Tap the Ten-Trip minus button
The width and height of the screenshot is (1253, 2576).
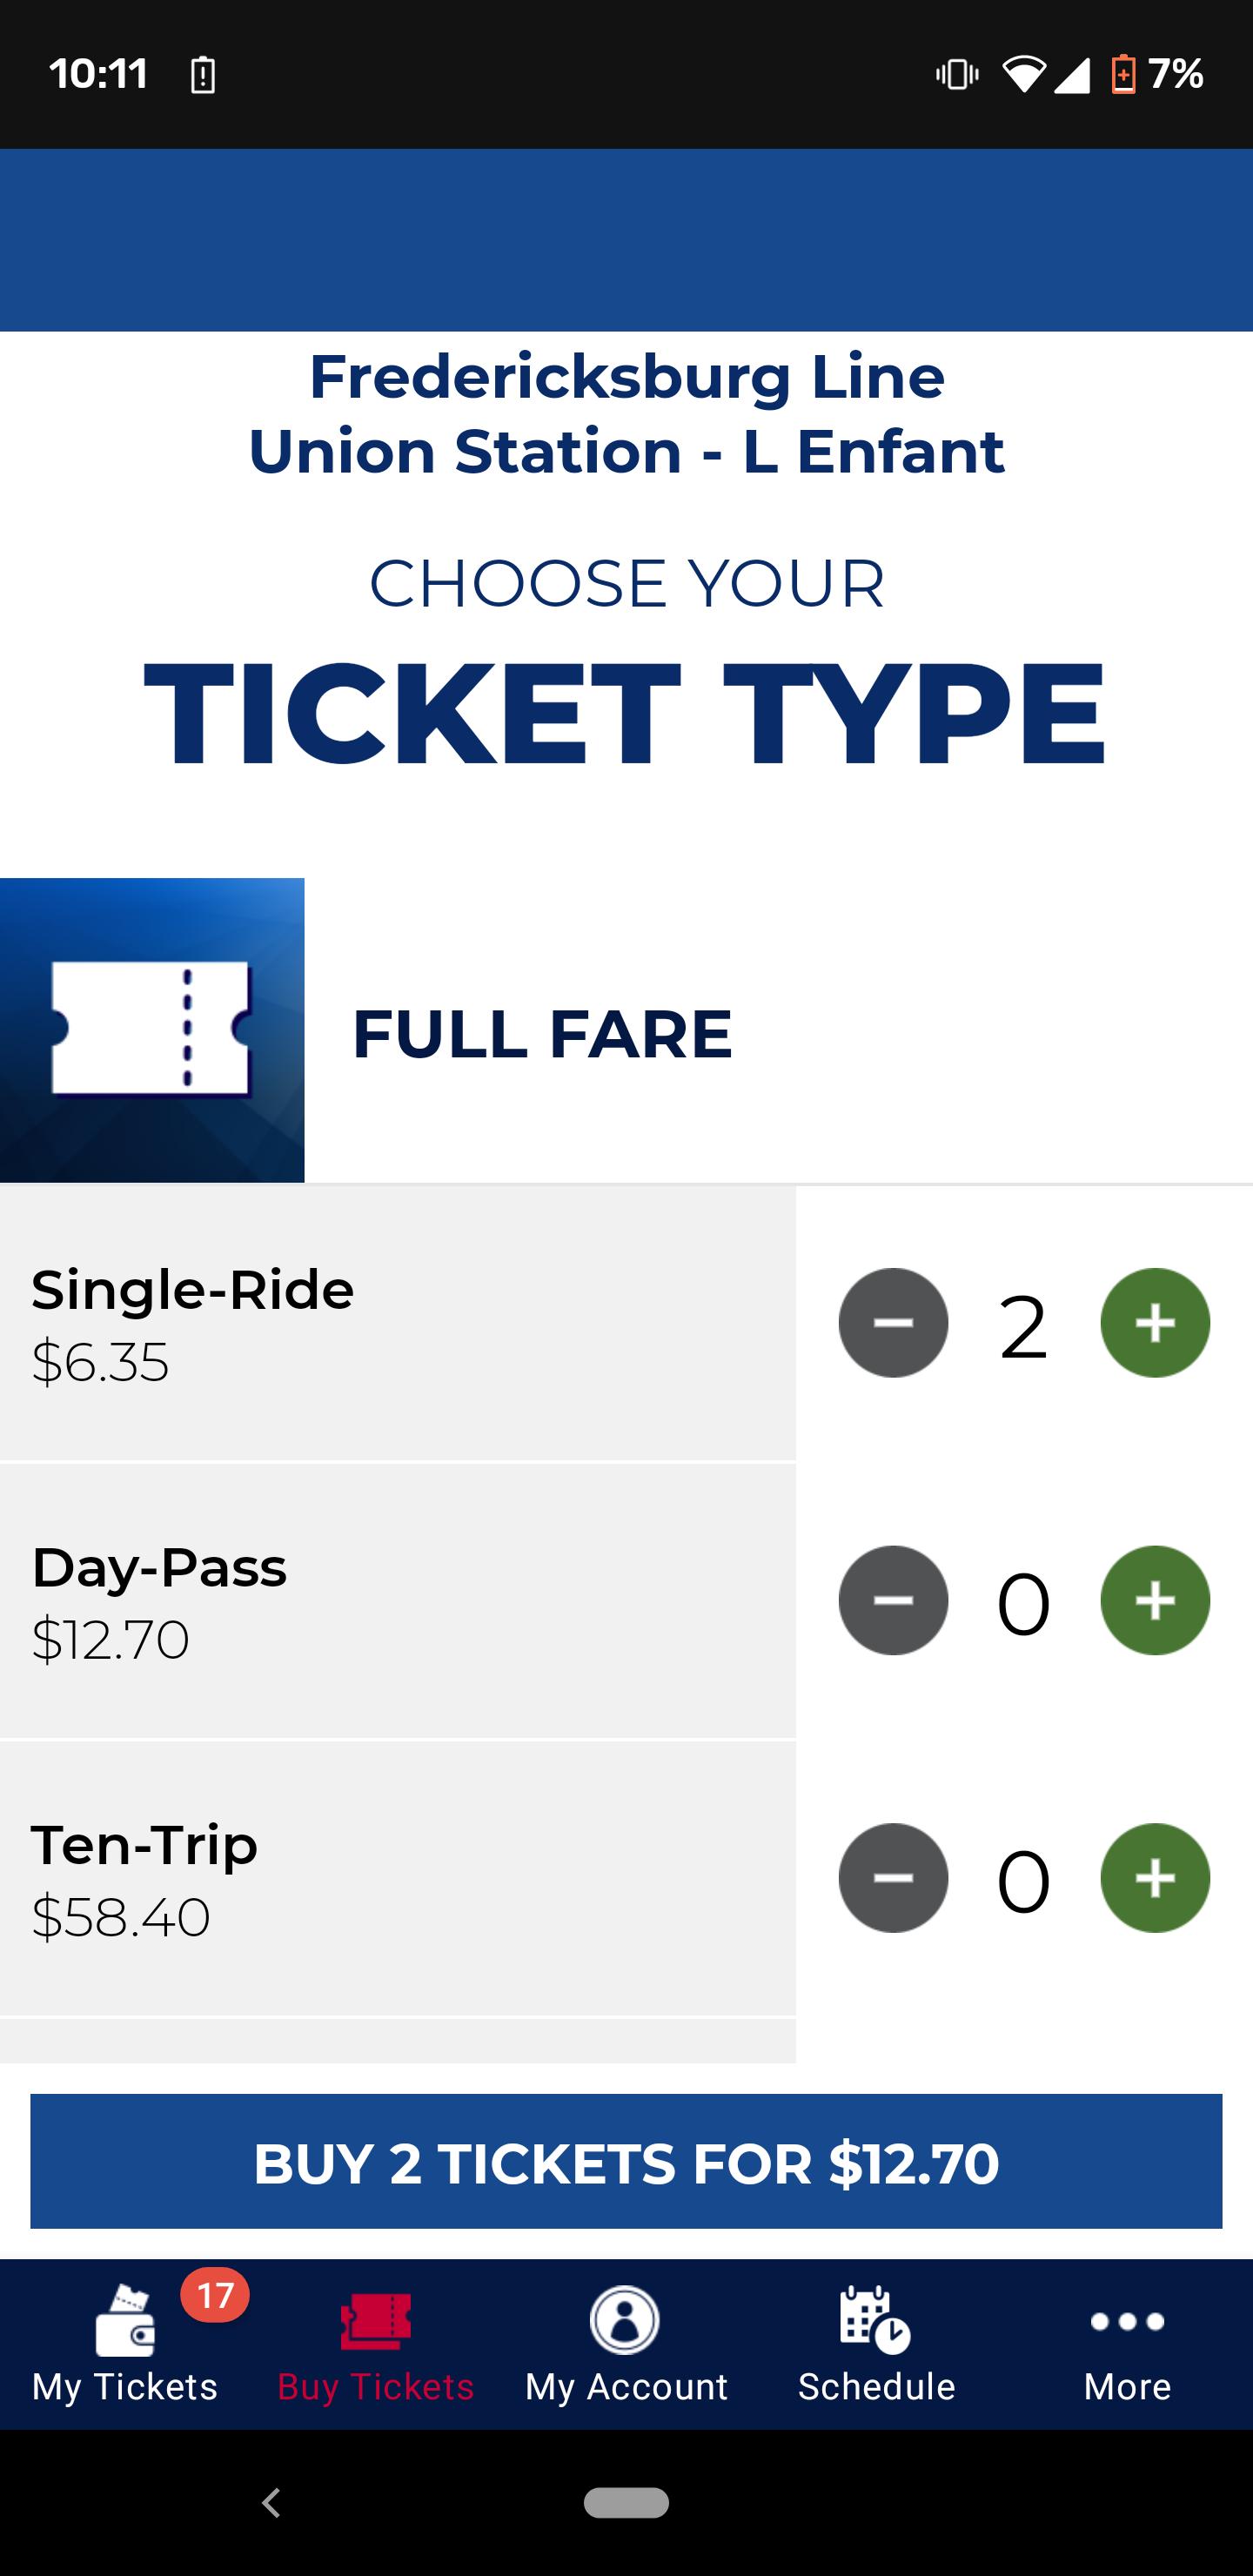pos(893,1878)
